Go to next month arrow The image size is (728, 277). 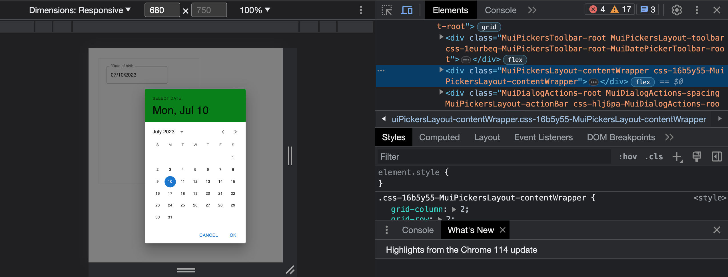coord(235,132)
